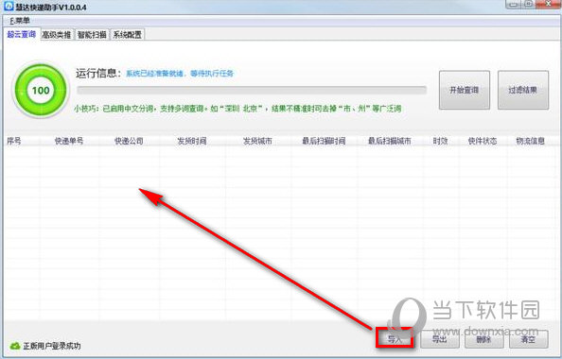Click the green cloud login status icon

coord(15,346)
